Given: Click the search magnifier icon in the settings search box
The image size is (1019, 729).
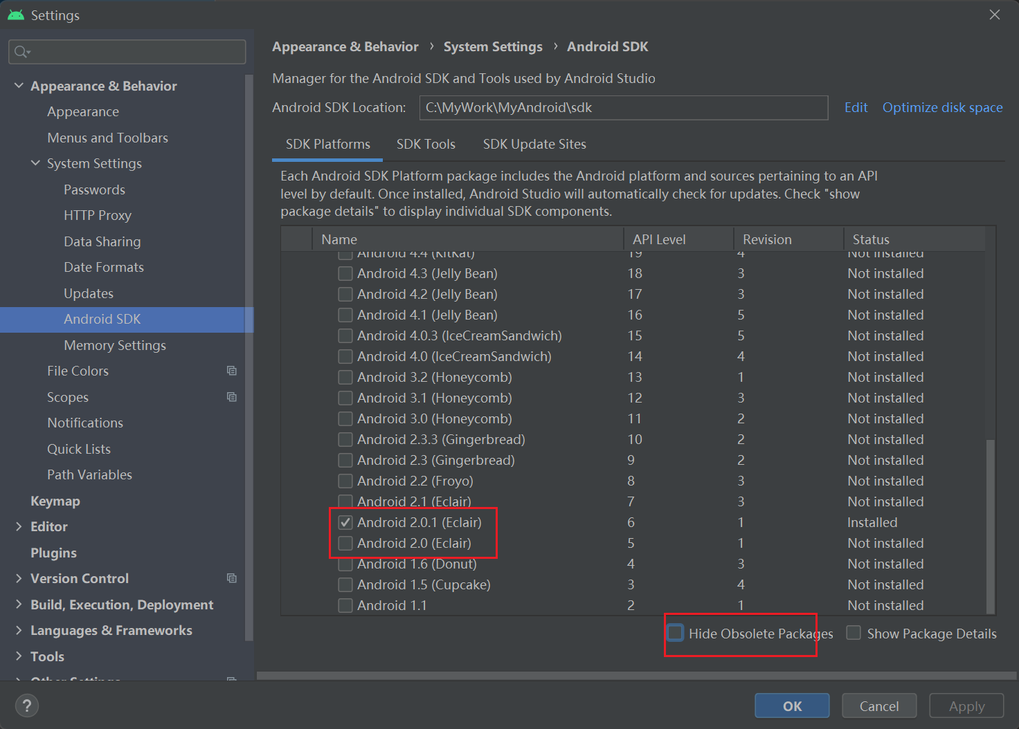Looking at the screenshot, I should 22,52.
